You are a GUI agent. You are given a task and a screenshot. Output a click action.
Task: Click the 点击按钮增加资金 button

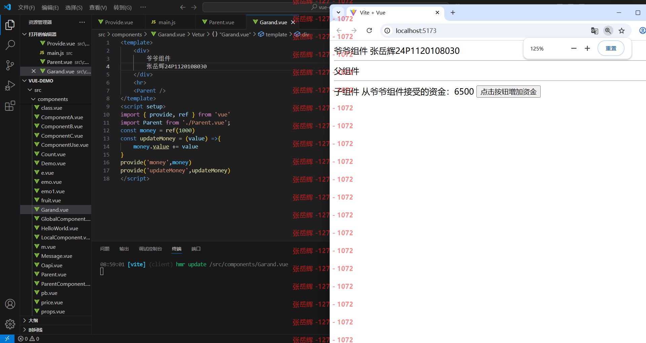[508, 92]
